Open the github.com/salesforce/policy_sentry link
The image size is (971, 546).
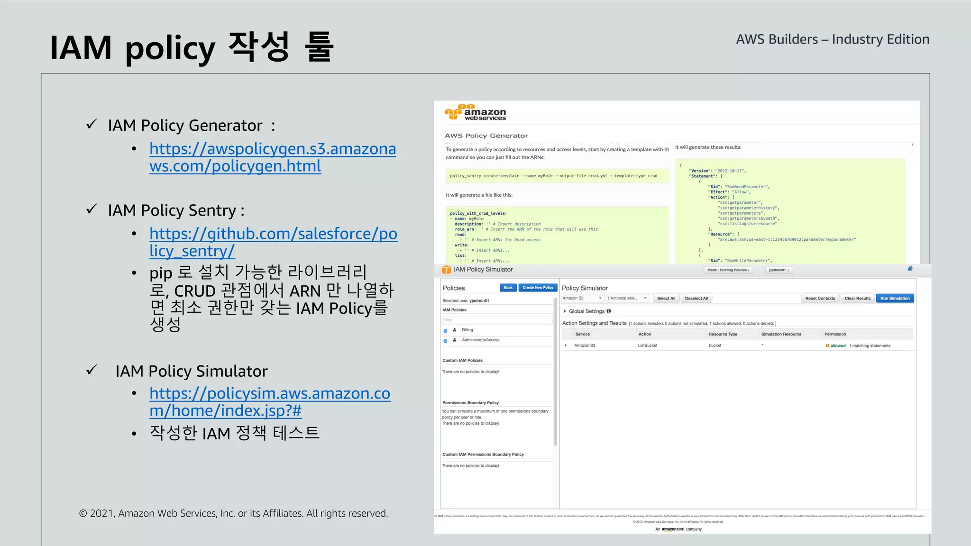click(x=274, y=242)
